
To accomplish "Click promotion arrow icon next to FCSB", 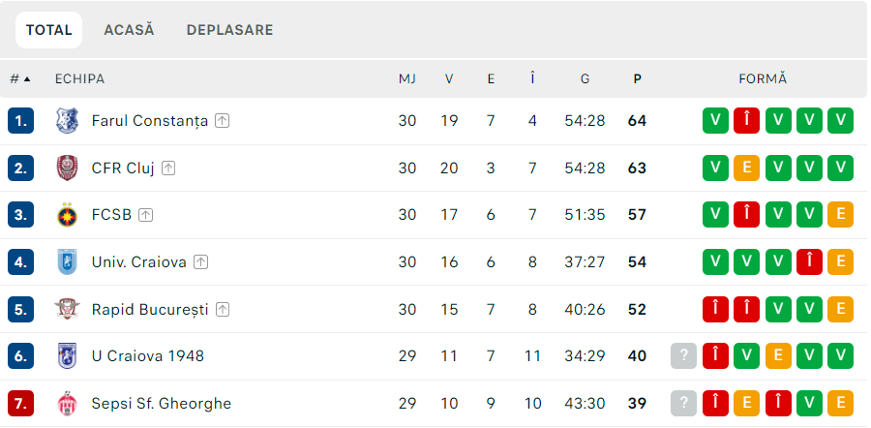I will click(x=145, y=215).
